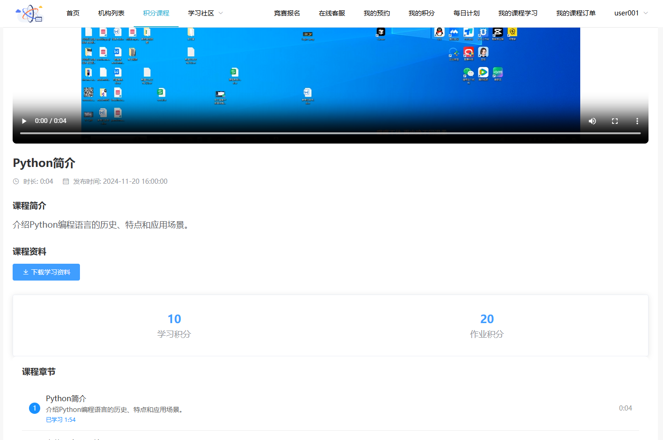Go to 我的课程学习
663x440 pixels.
[518, 13]
